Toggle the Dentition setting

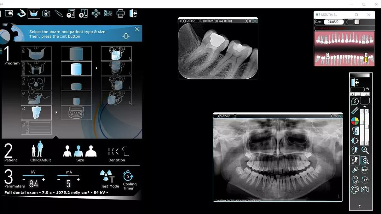pos(117,151)
